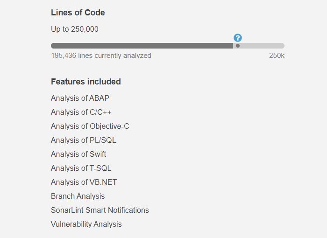
Task: Click the 250k limit label
Action: [x=277, y=56]
